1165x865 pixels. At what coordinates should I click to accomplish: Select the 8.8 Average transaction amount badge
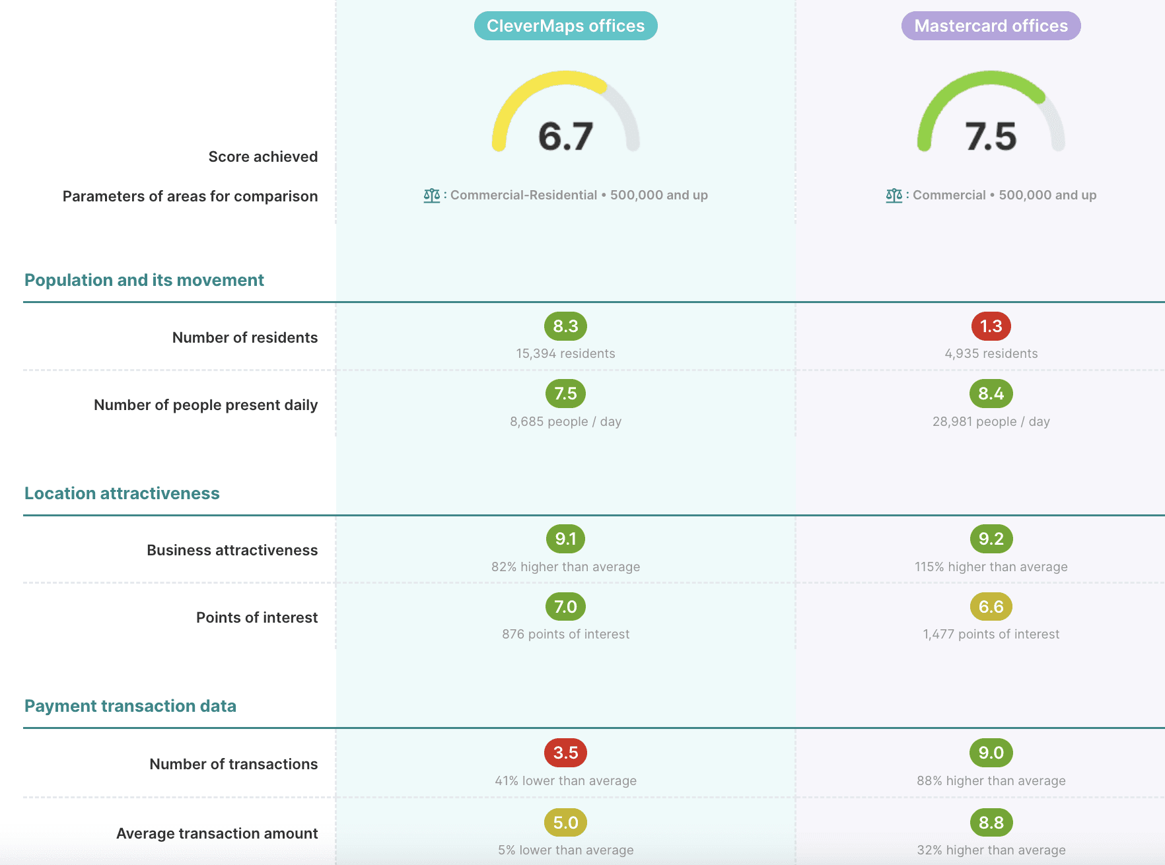(991, 823)
